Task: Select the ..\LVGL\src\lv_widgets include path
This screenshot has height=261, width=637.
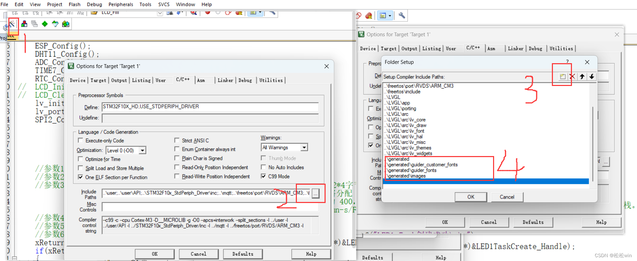Action: pyautogui.click(x=408, y=153)
